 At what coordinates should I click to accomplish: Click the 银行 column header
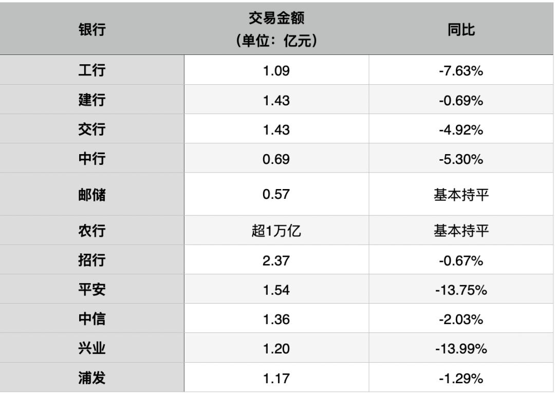click(91, 30)
